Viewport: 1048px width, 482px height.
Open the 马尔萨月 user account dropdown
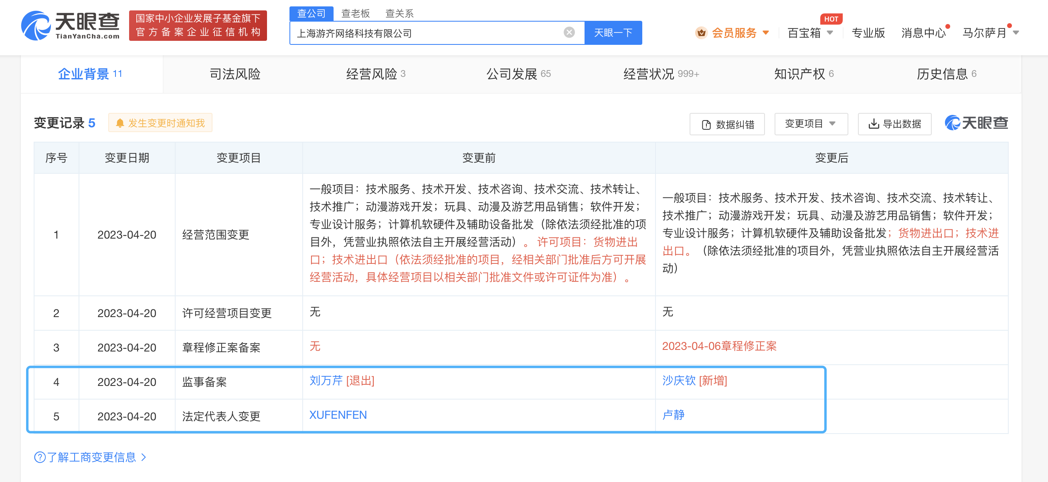(x=1016, y=33)
